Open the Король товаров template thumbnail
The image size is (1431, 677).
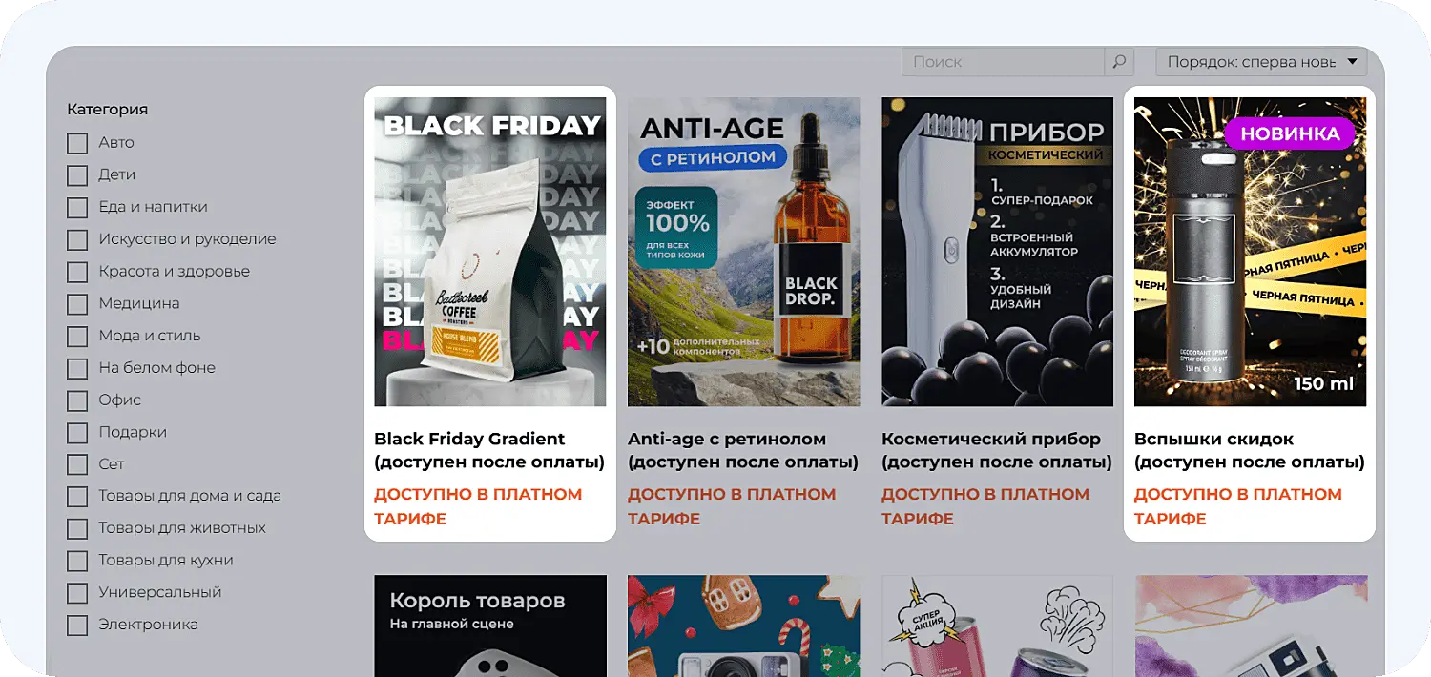(x=490, y=626)
